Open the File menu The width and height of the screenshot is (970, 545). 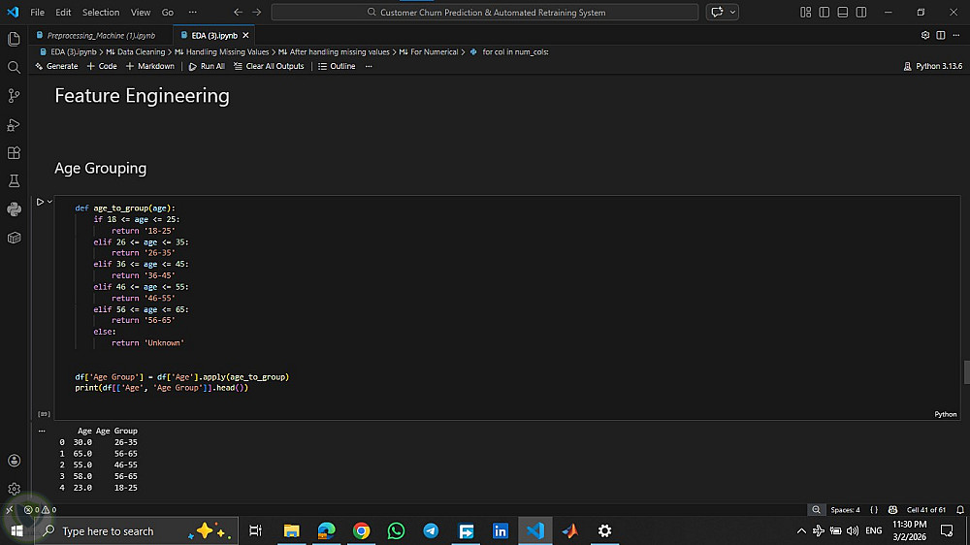click(37, 12)
